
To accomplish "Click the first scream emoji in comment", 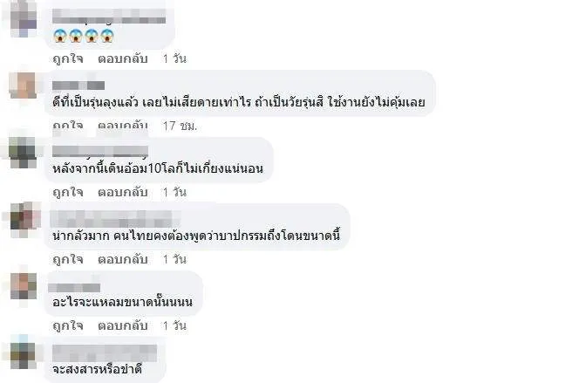I will click(60, 36).
